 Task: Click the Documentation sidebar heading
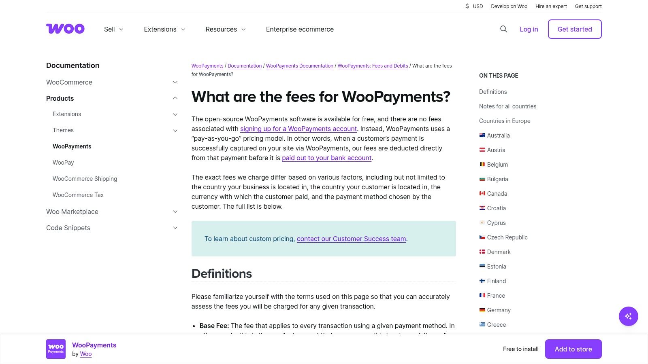[73, 66]
